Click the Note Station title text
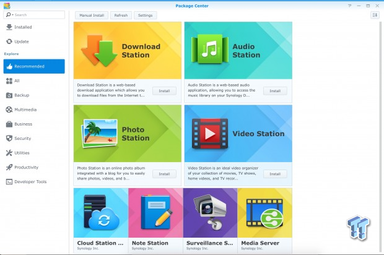The image size is (384, 255). tap(150, 243)
